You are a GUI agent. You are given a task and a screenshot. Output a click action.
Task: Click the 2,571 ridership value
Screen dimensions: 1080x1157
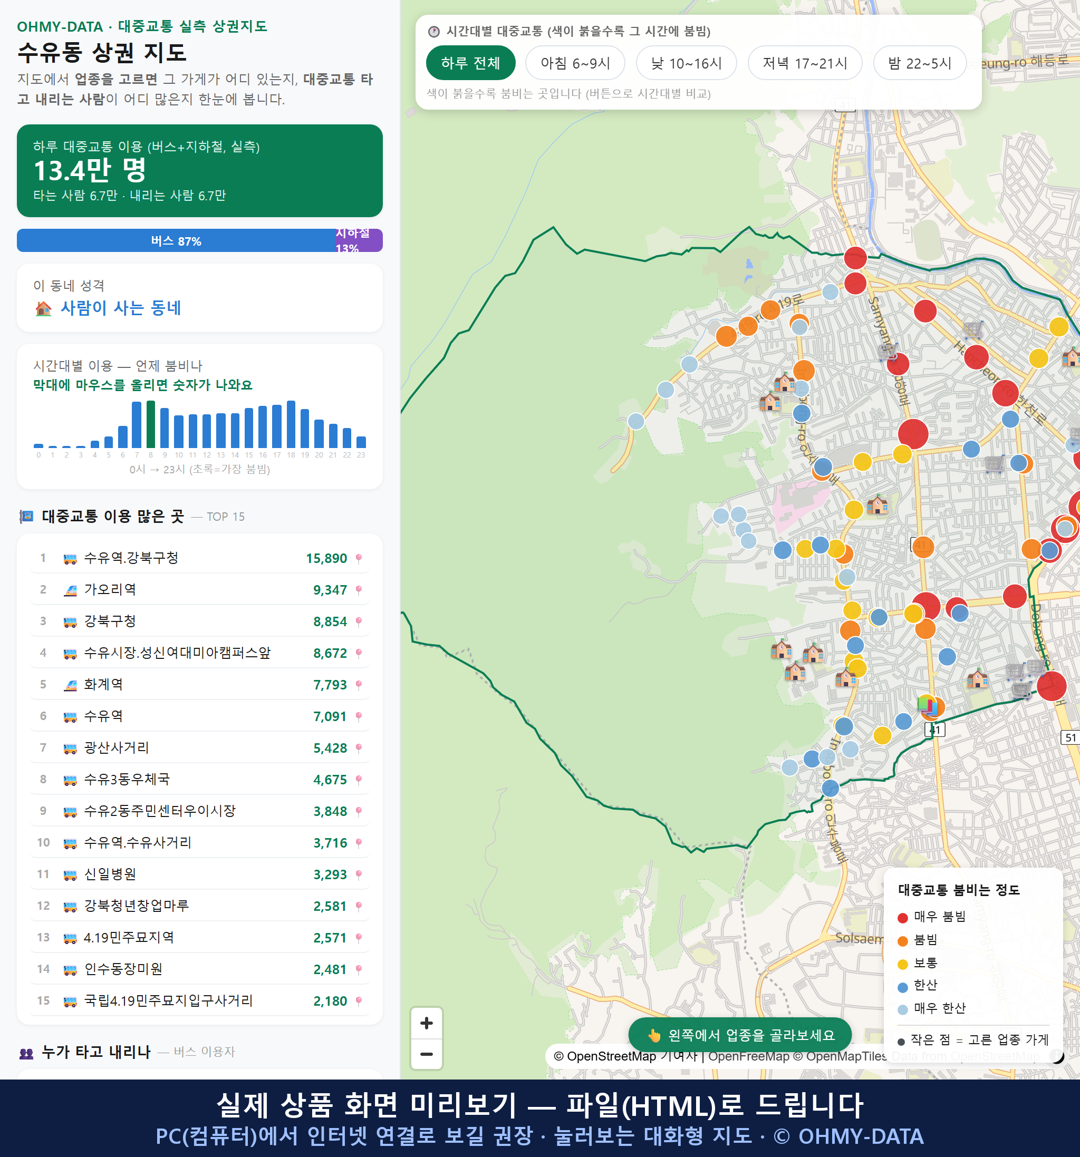point(330,938)
